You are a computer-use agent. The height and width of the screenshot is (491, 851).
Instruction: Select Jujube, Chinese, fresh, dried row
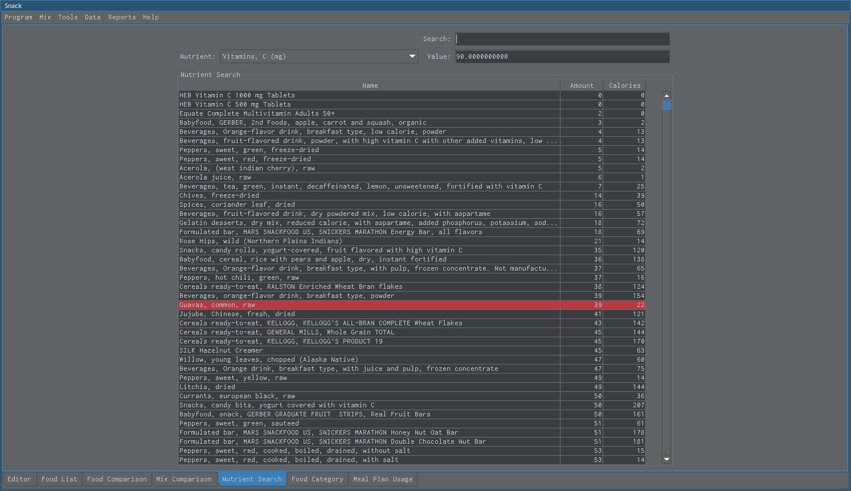412,314
